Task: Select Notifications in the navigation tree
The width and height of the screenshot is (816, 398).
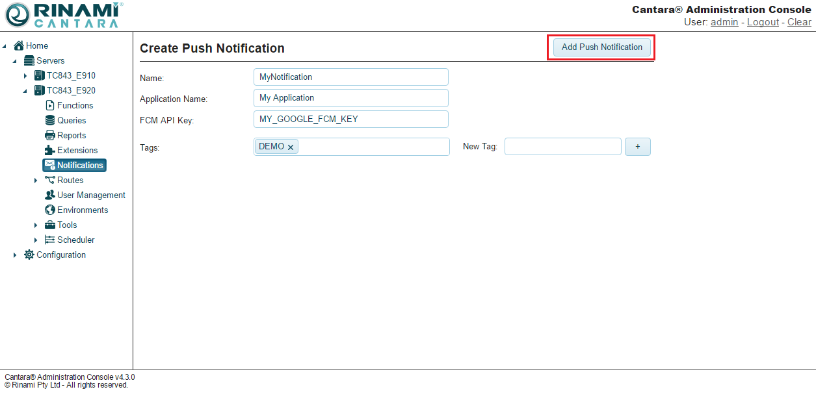Action: click(x=79, y=165)
